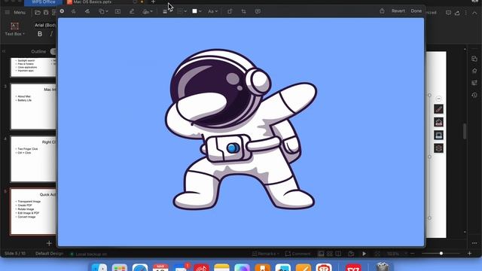
Task: Zoom out with the minus button
Action: [412, 254]
